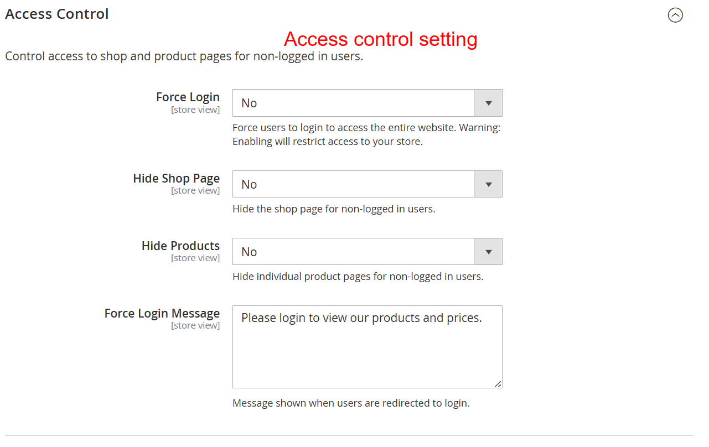Image resolution: width=709 pixels, height=447 pixels.
Task: Click the Hide Shop Page field label
Action: coord(176,178)
